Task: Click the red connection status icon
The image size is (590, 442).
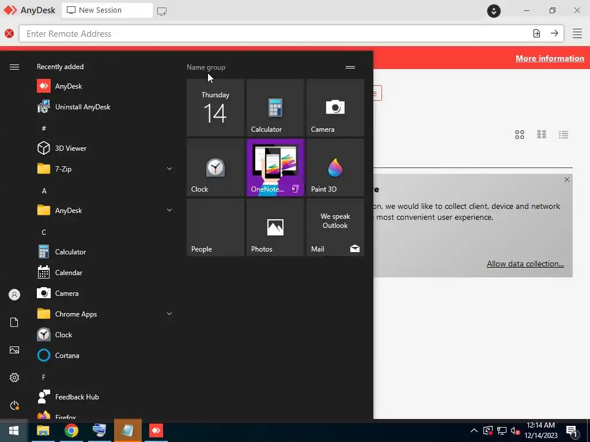Action: coord(9,33)
